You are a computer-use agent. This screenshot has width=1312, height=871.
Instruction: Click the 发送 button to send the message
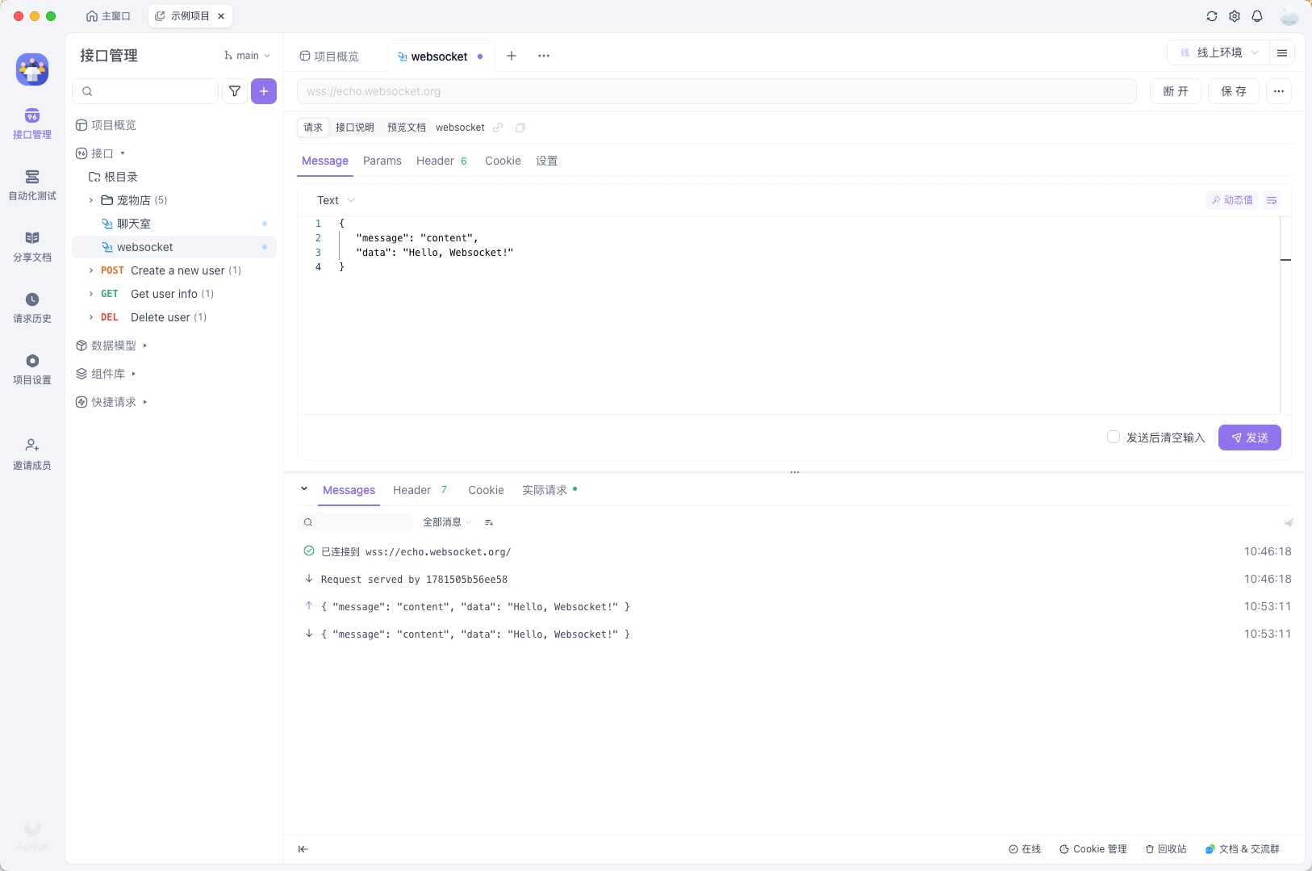pos(1251,437)
